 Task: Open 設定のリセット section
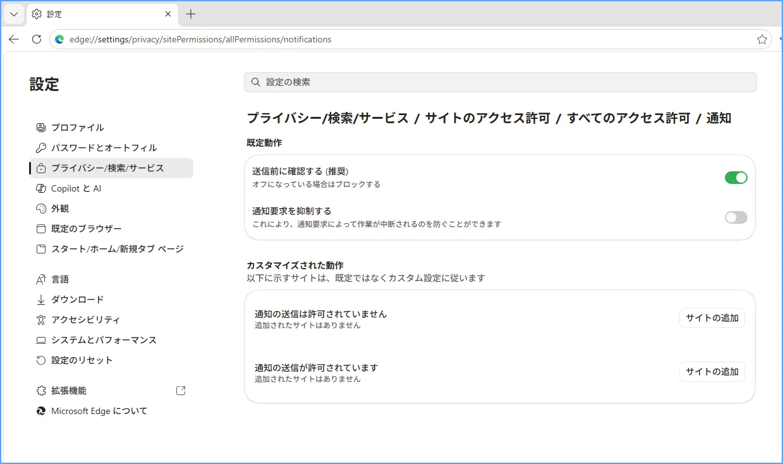[111, 360]
